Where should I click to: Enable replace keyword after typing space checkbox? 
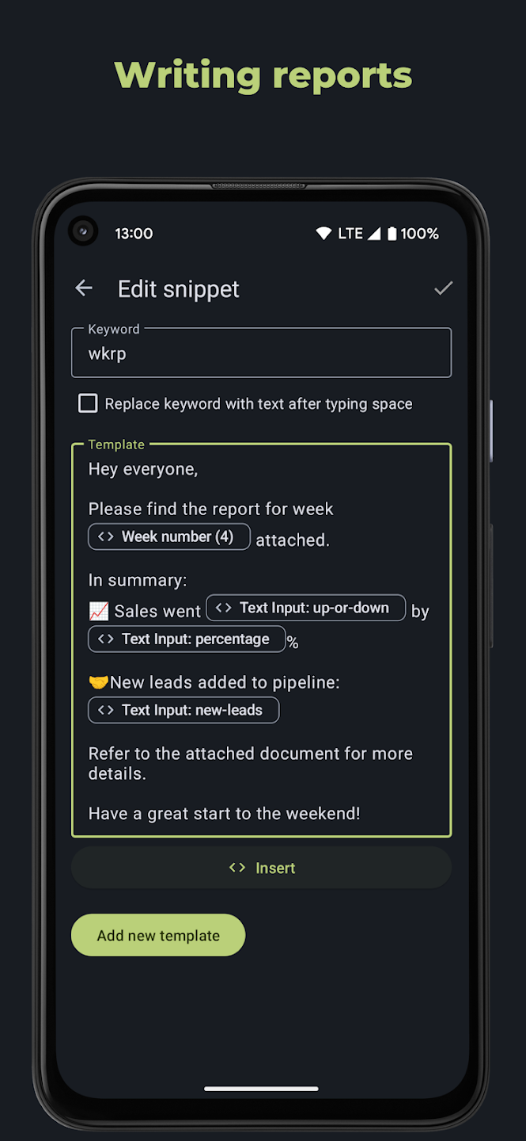88,403
